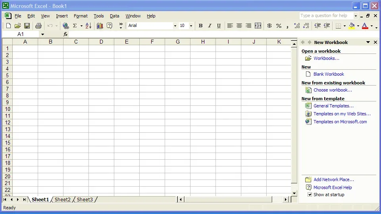Image resolution: width=381 pixels, height=214 pixels.
Task: Switch to the Sheet2 tab
Action: 62,199
